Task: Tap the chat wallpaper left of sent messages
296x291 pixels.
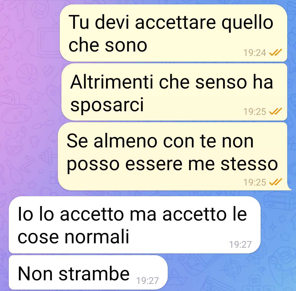Action: (28, 94)
